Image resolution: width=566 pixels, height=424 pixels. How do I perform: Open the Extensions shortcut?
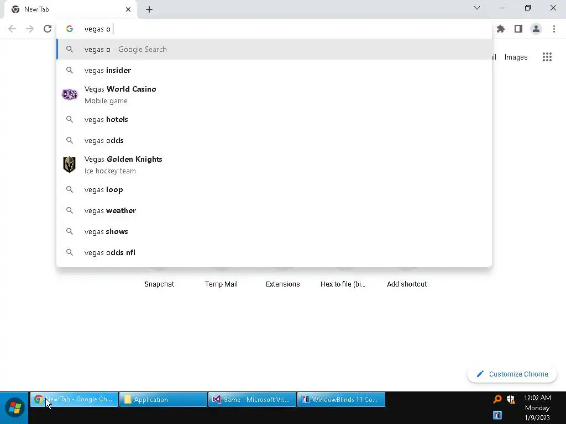coord(282,284)
